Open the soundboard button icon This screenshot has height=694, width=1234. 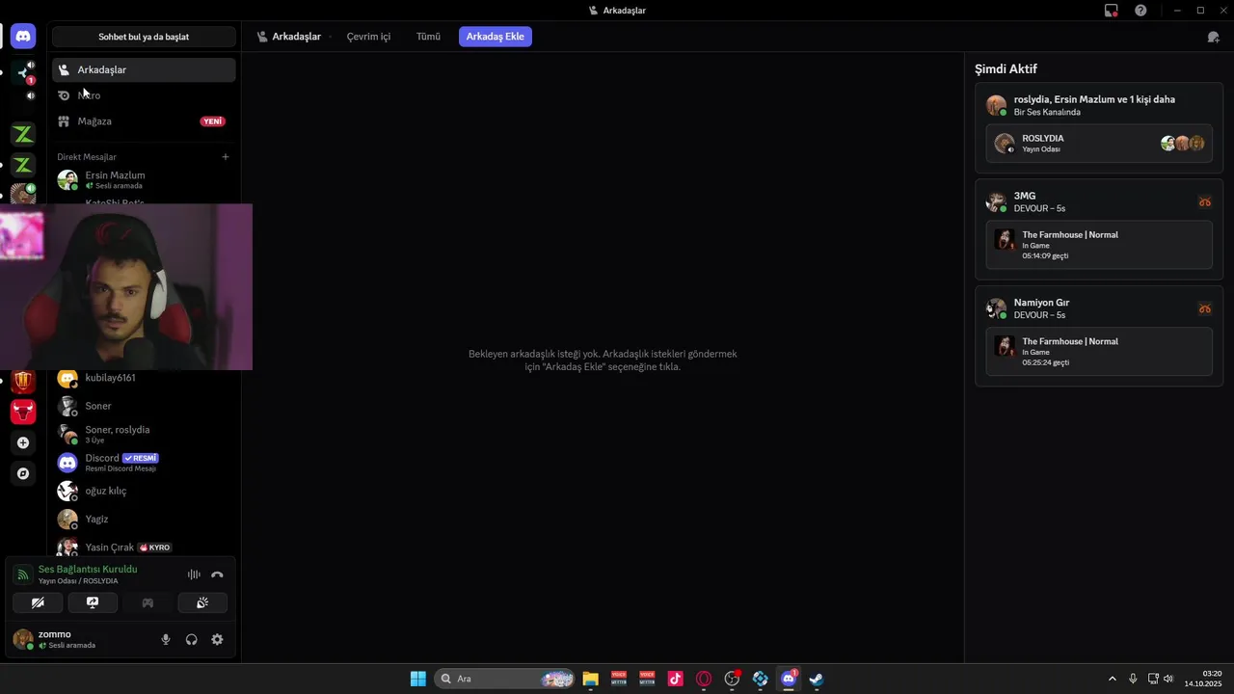coord(202,602)
